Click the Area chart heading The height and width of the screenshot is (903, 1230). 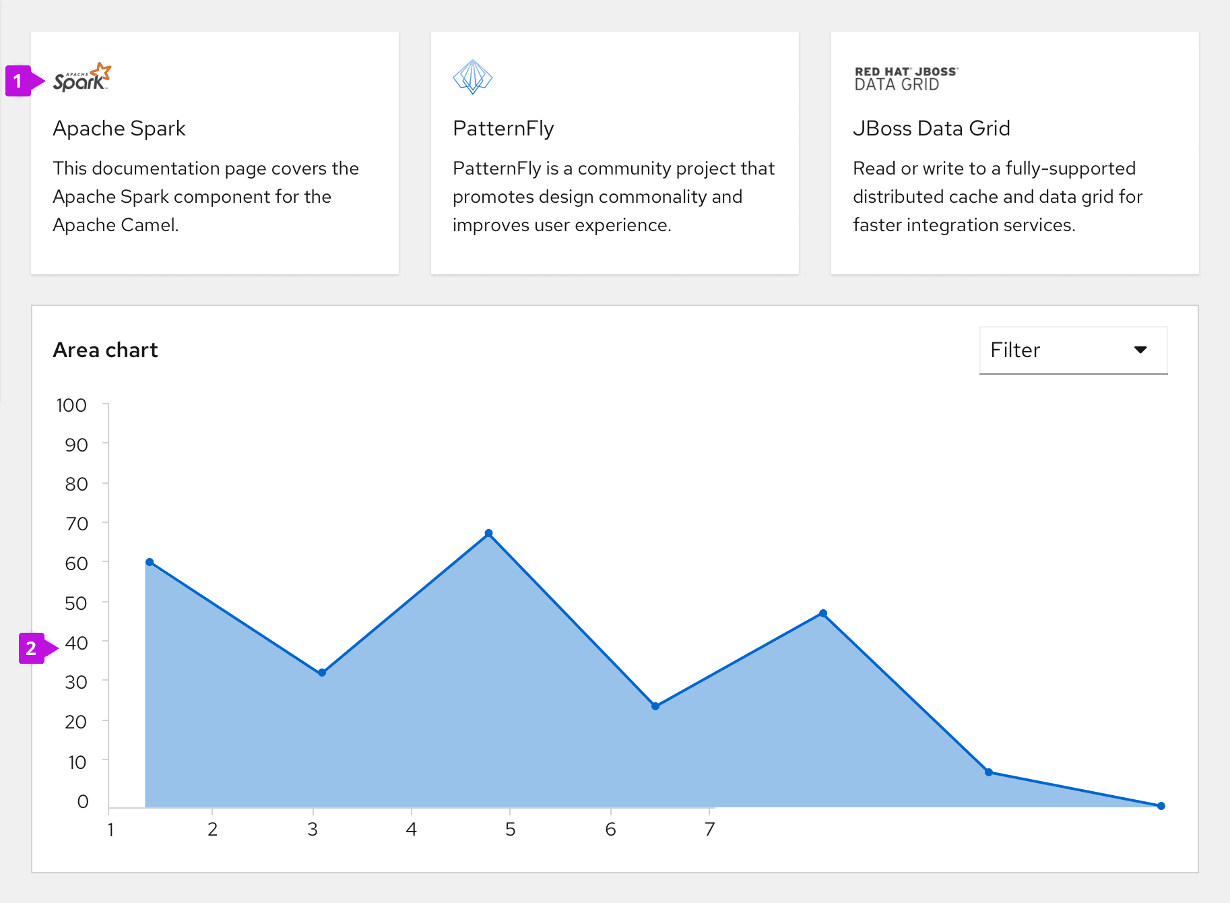coord(105,350)
